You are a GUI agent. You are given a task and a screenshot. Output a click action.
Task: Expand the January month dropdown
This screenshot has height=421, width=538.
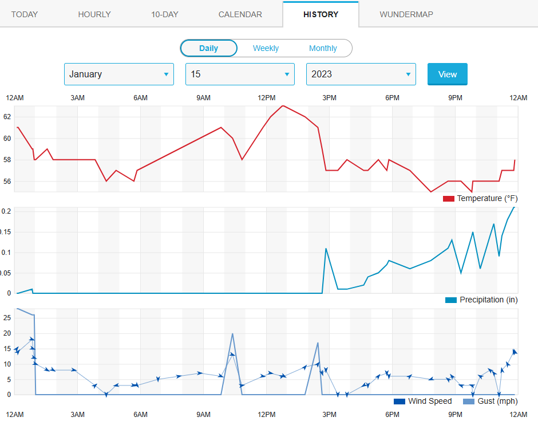119,74
